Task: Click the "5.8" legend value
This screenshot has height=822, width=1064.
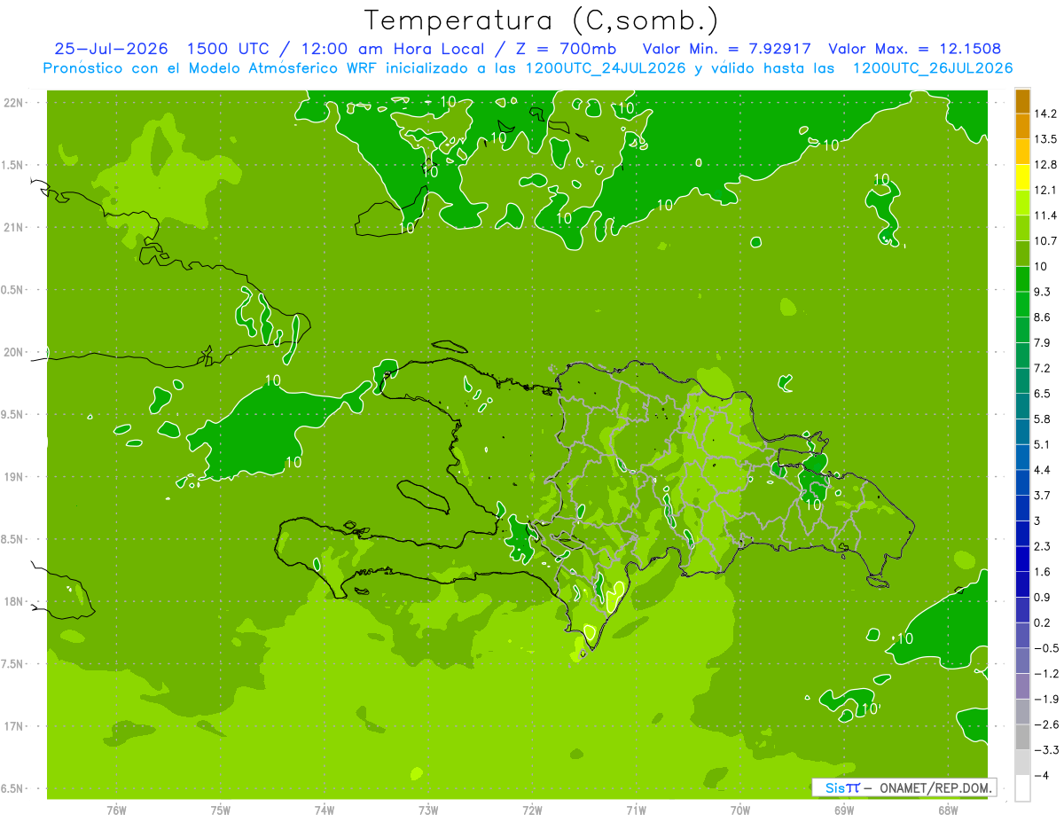Action: [x=1042, y=419]
